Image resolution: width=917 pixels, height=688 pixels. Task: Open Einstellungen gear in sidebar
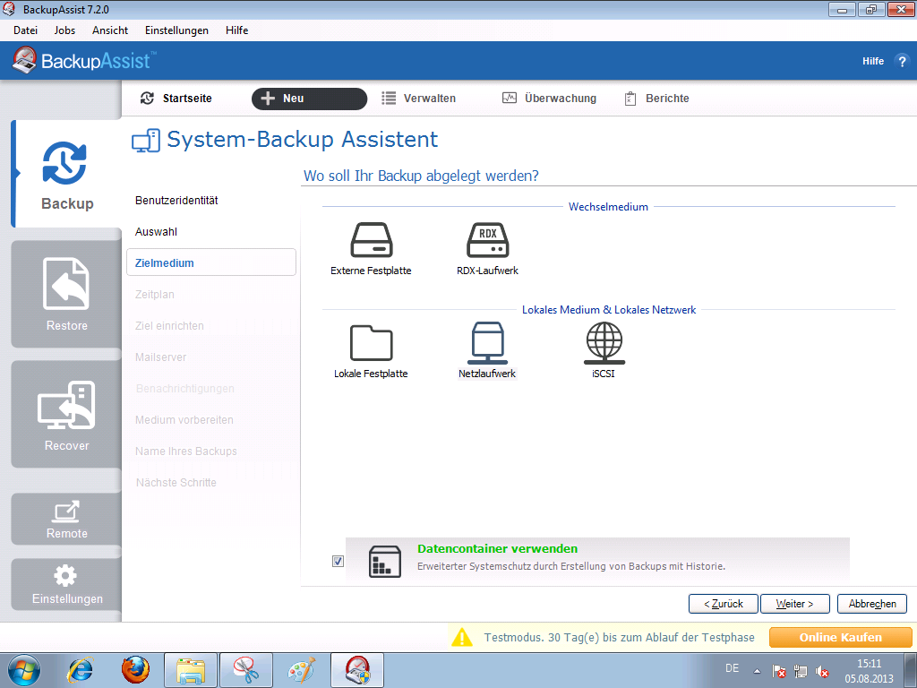pyautogui.click(x=66, y=584)
